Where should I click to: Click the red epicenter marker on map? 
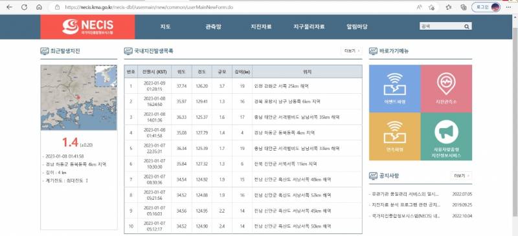78,97
